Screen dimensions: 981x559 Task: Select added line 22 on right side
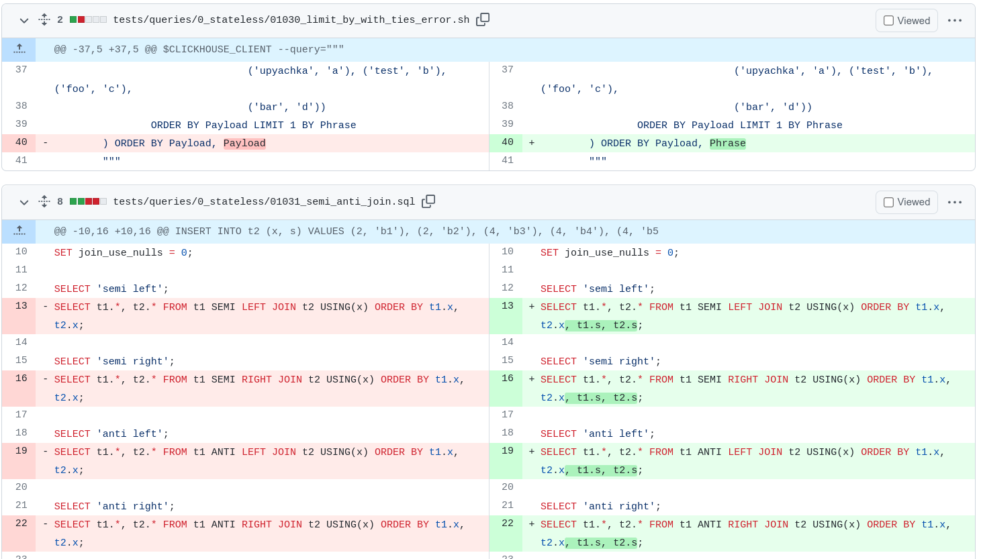507,523
